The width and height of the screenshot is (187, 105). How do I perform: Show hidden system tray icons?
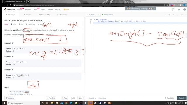click(x=166, y=103)
